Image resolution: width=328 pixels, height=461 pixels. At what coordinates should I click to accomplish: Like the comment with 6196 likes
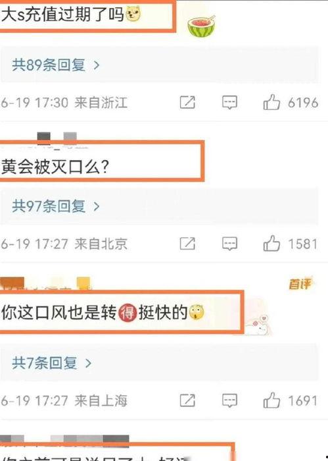271,102
